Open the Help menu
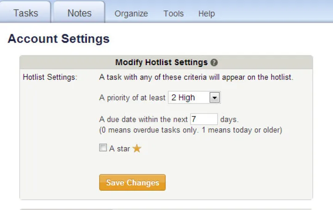The width and height of the screenshot is (333, 210). tap(207, 13)
